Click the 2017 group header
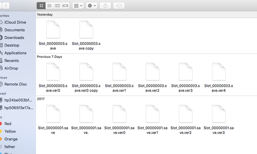Screen dimensions: 257x154 click(x=41, y=99)
